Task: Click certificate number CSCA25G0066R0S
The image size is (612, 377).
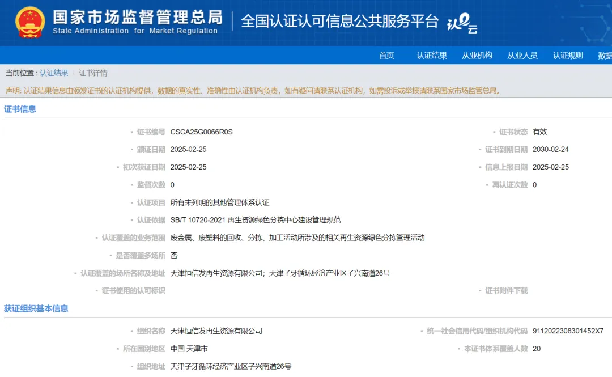Action: point(201,132)
